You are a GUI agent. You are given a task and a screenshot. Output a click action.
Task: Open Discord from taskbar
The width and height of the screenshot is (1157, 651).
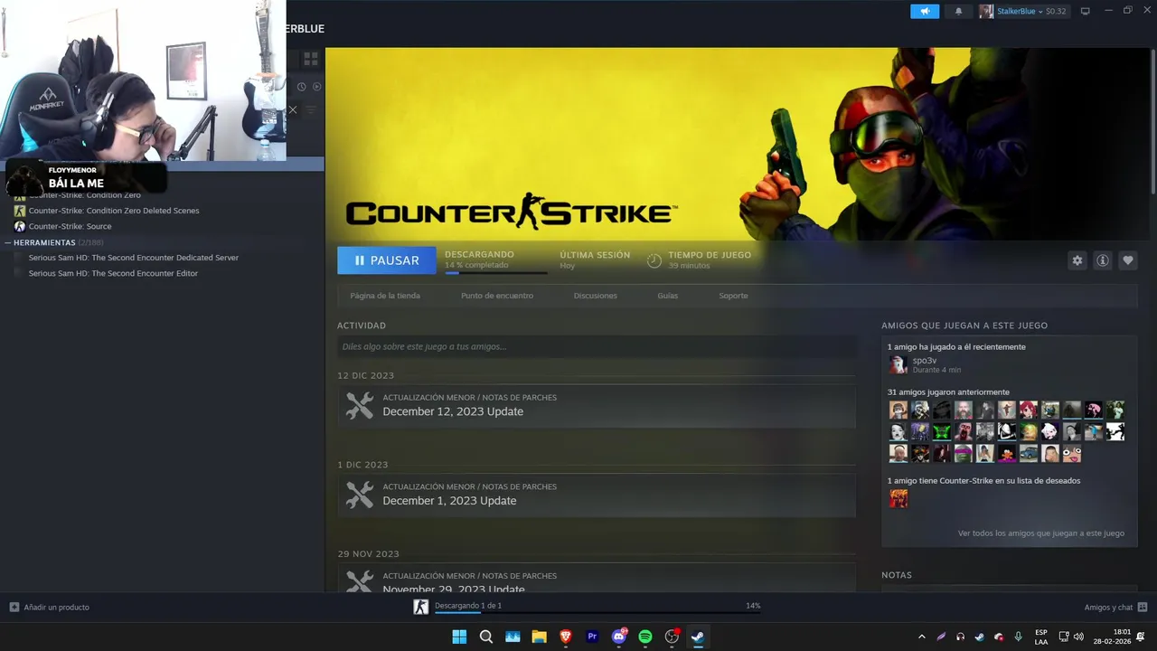[x=619, y=637]
